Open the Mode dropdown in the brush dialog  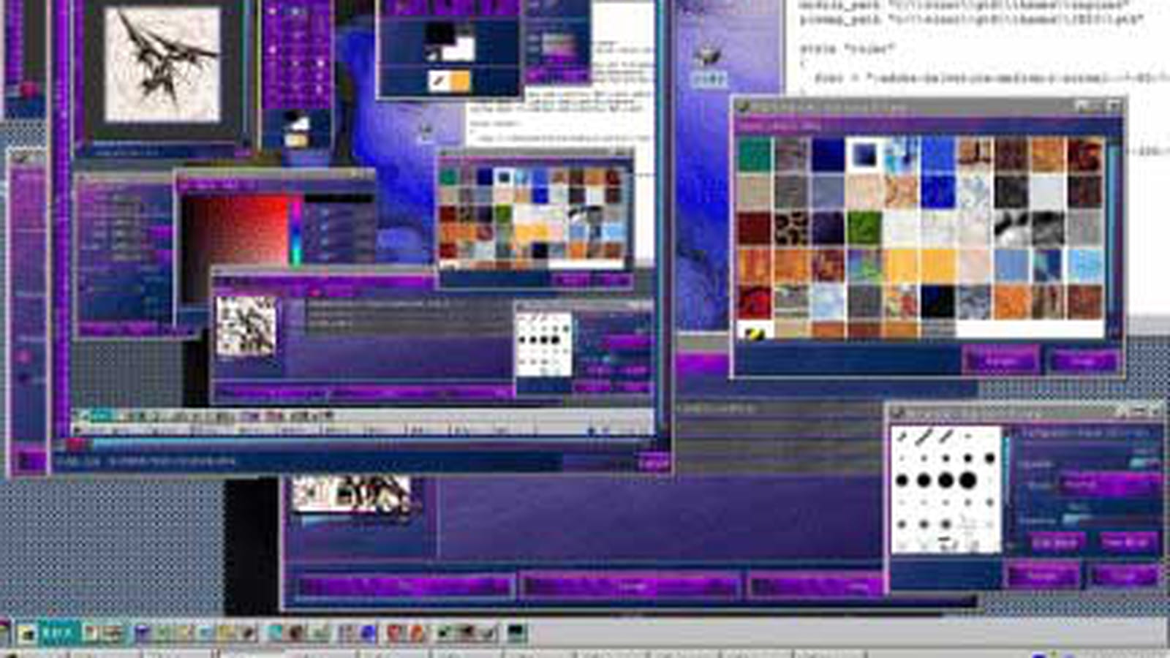pos(1109,485)
